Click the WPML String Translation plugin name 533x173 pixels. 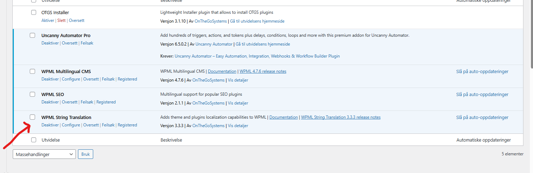coord(66,117)
